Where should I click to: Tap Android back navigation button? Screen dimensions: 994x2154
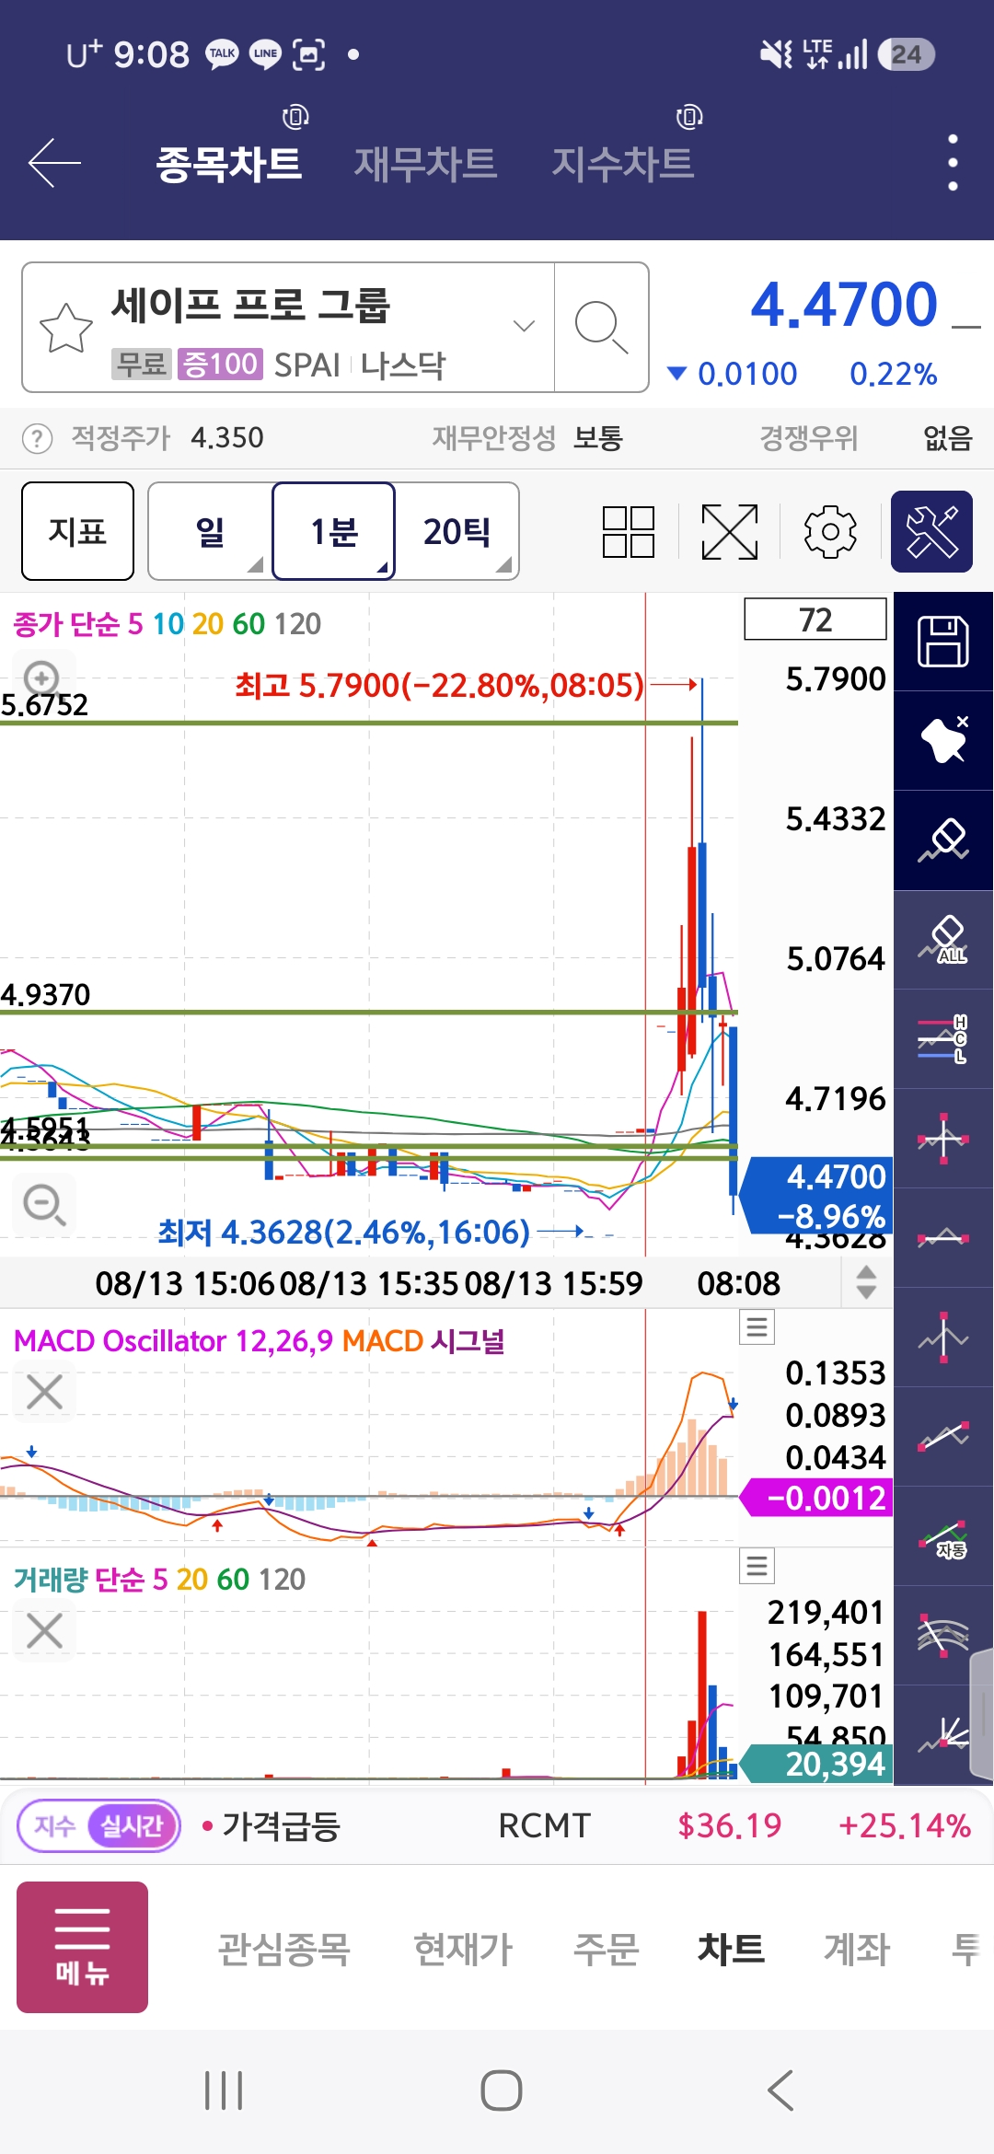780,2090
